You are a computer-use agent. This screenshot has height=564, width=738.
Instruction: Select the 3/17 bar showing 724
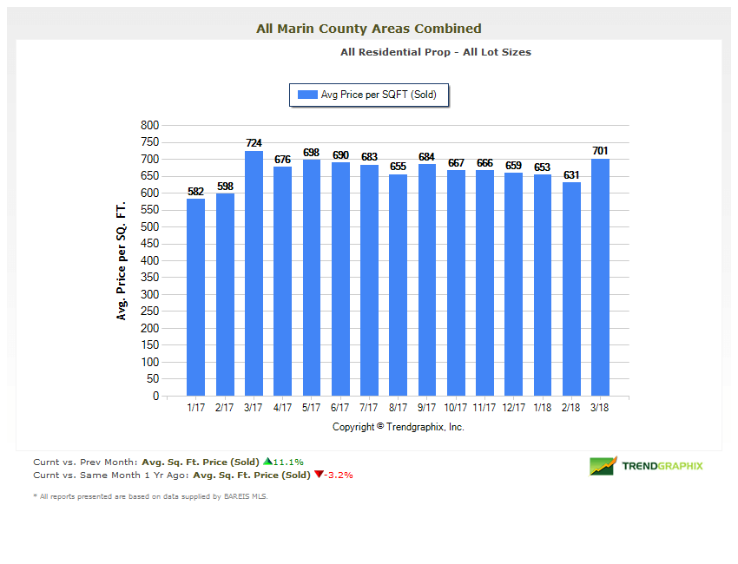pos(254,273)
